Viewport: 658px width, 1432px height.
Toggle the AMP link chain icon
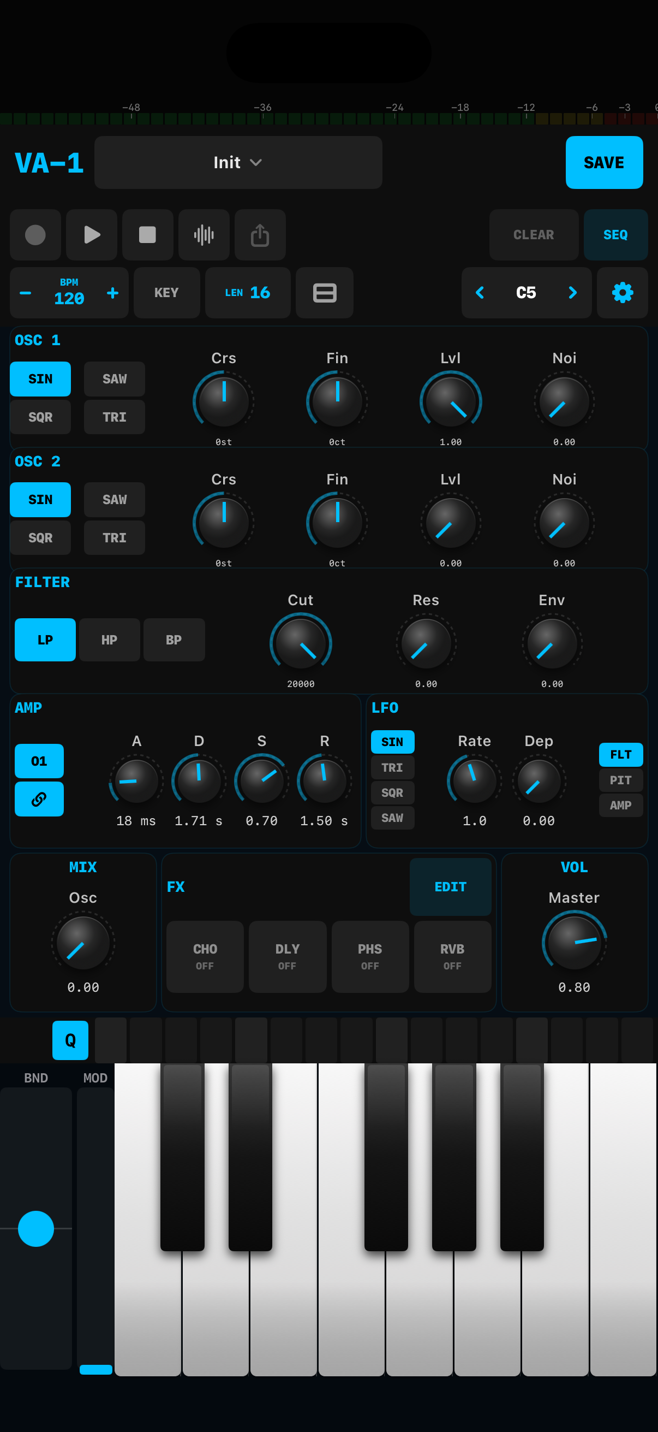click(39, 799)
